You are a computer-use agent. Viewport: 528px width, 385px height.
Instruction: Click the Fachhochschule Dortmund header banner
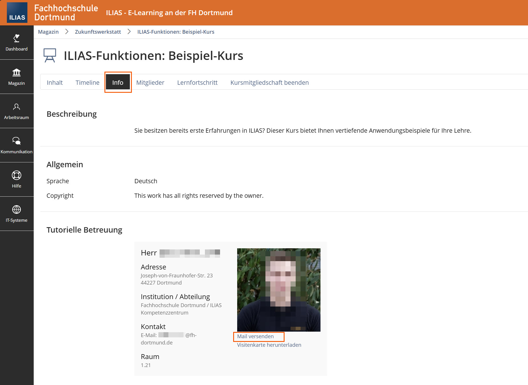66,13
